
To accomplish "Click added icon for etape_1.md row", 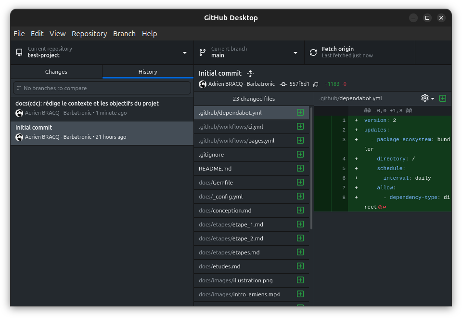I will [x=300, y=224].
